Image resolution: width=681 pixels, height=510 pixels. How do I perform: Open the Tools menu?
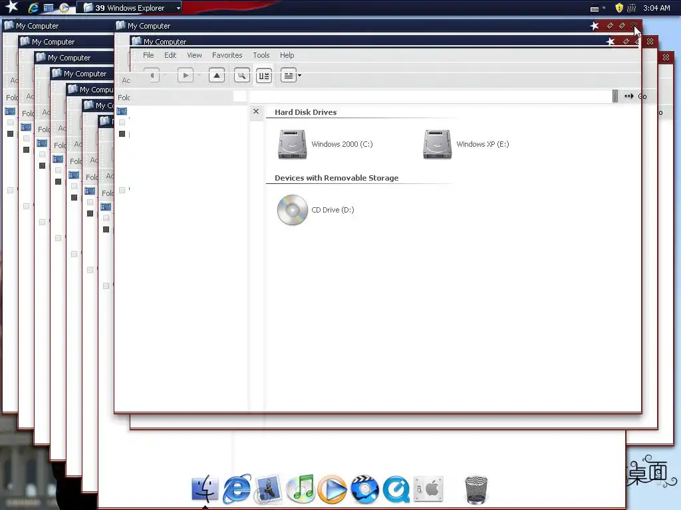(x=261, y=55)
